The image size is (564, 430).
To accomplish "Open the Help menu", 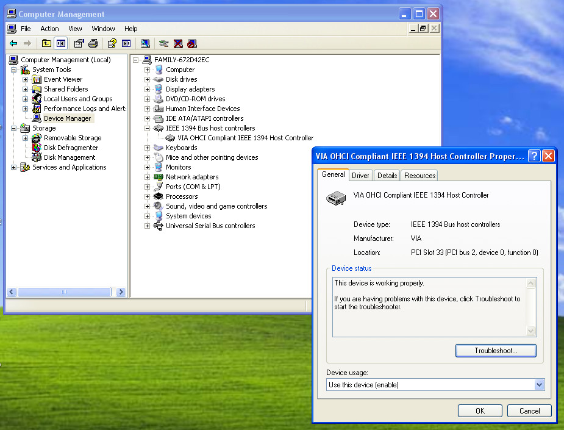I will (131, 29).
